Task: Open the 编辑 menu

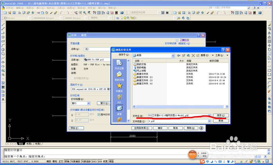Action: [20, 8]
